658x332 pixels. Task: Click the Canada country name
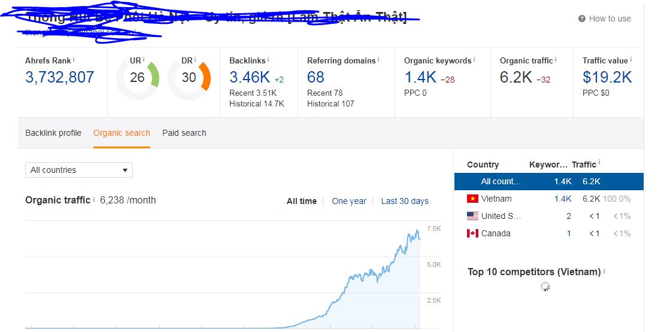pos(496,233)
